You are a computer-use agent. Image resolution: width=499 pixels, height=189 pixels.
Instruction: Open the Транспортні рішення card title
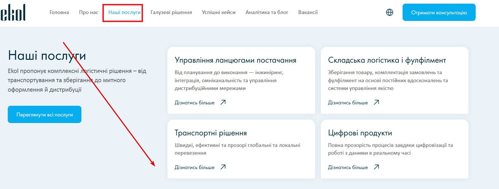point(211,133)
